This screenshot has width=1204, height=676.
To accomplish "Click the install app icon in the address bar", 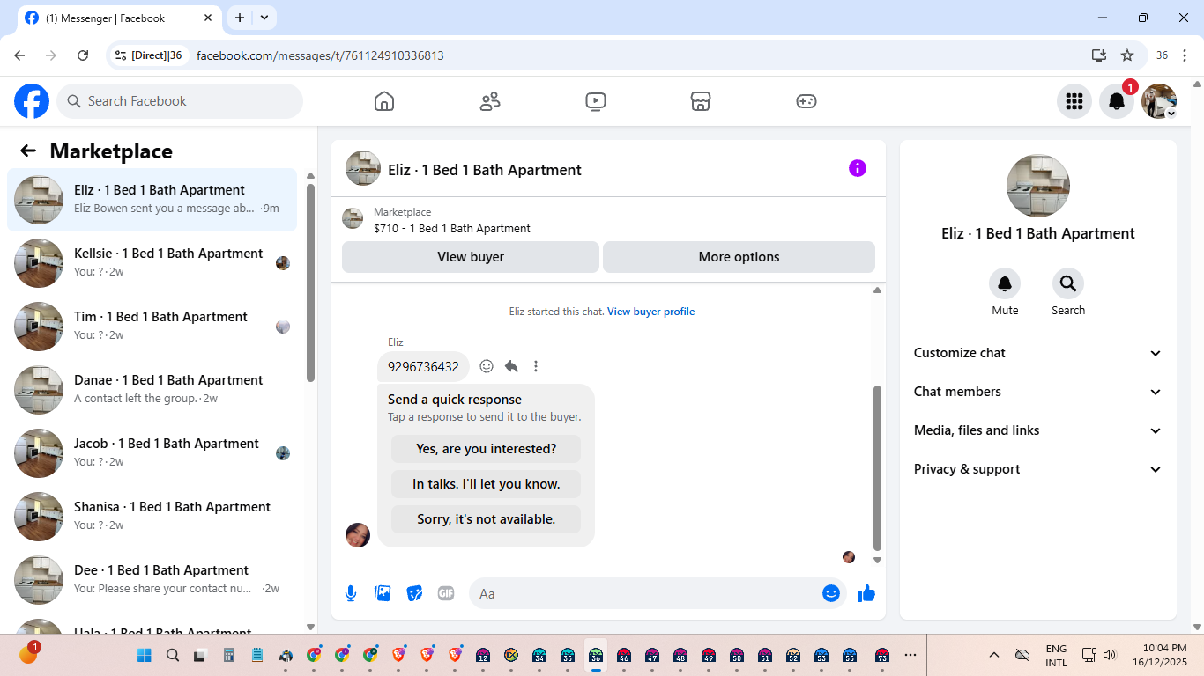I will point(1099,55).
